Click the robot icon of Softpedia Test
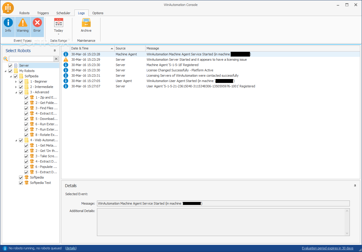Screen dimensions: 362x252 pyautogui.click(x=26, y=183)
